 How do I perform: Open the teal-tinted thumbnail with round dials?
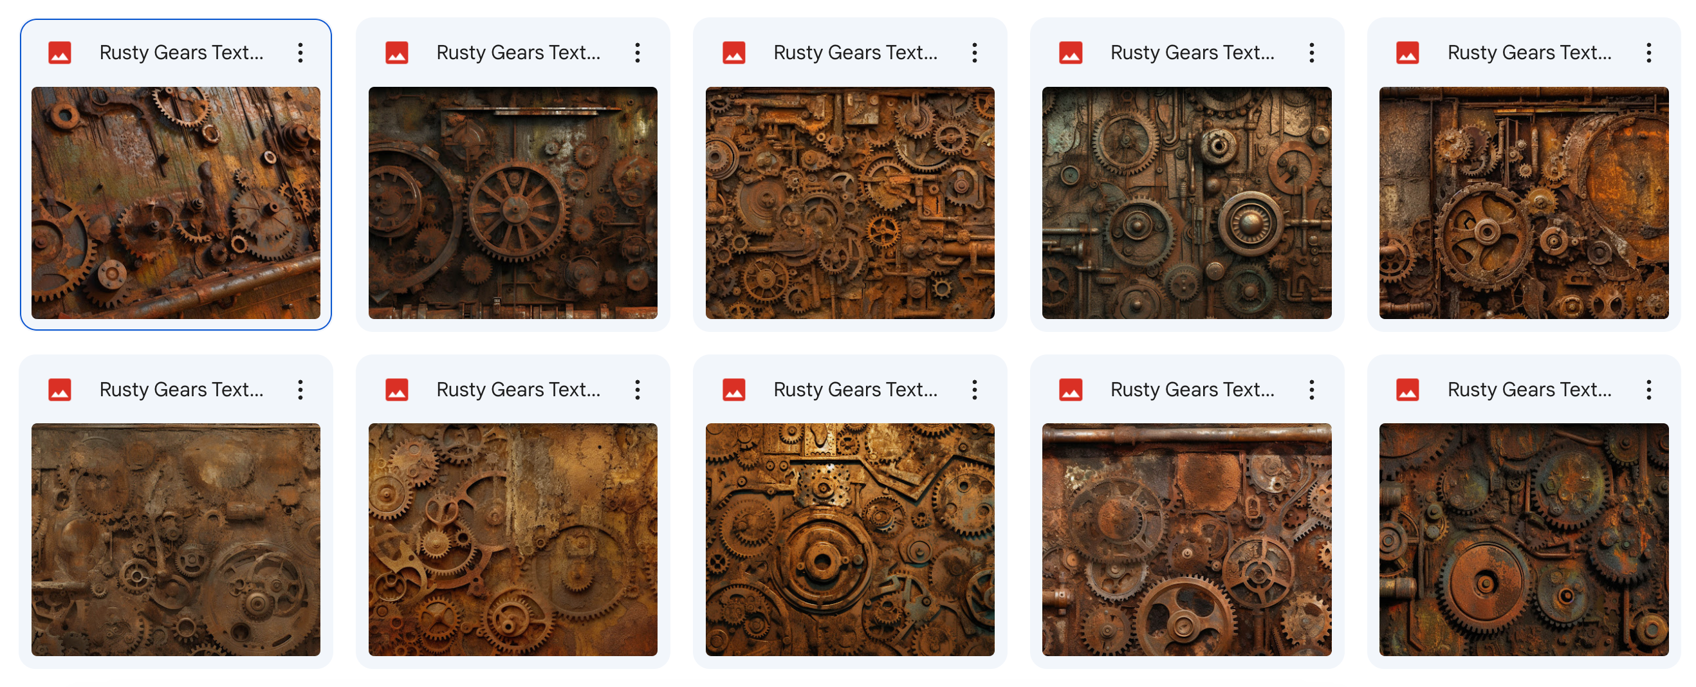pyautogui.click(x=1187, y=203)
